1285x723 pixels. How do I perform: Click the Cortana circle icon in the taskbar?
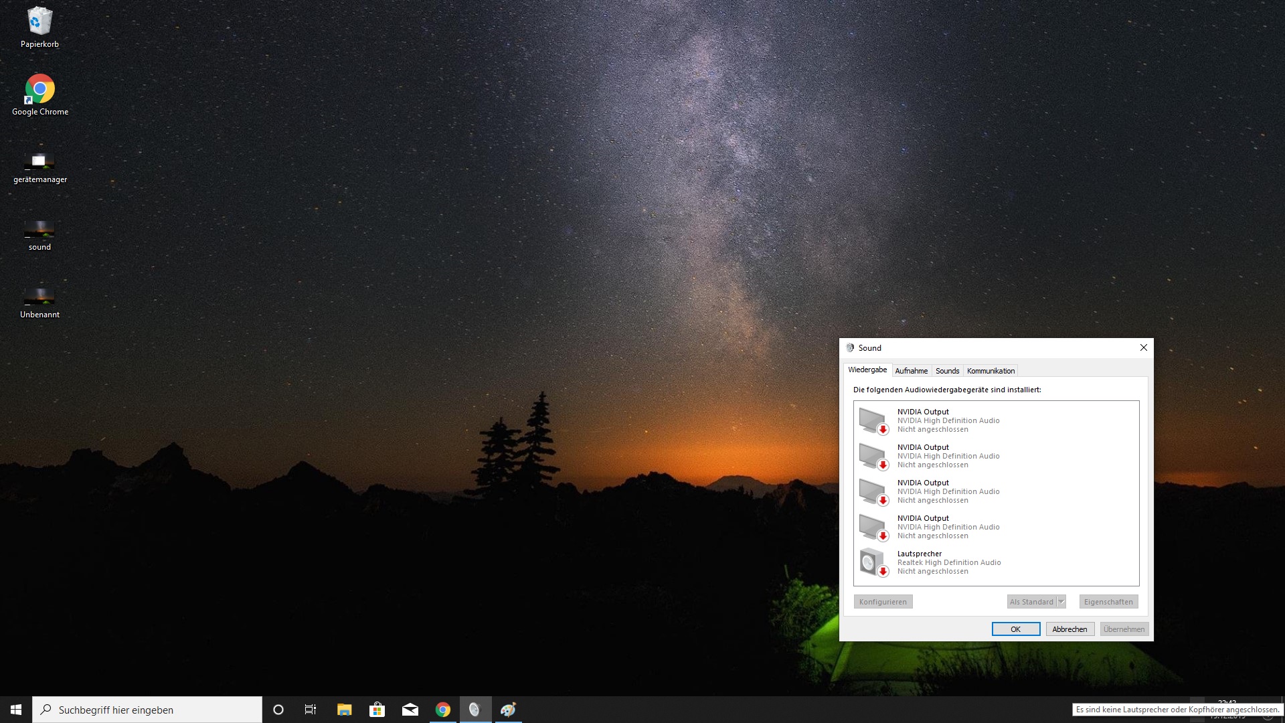[278, 710]
